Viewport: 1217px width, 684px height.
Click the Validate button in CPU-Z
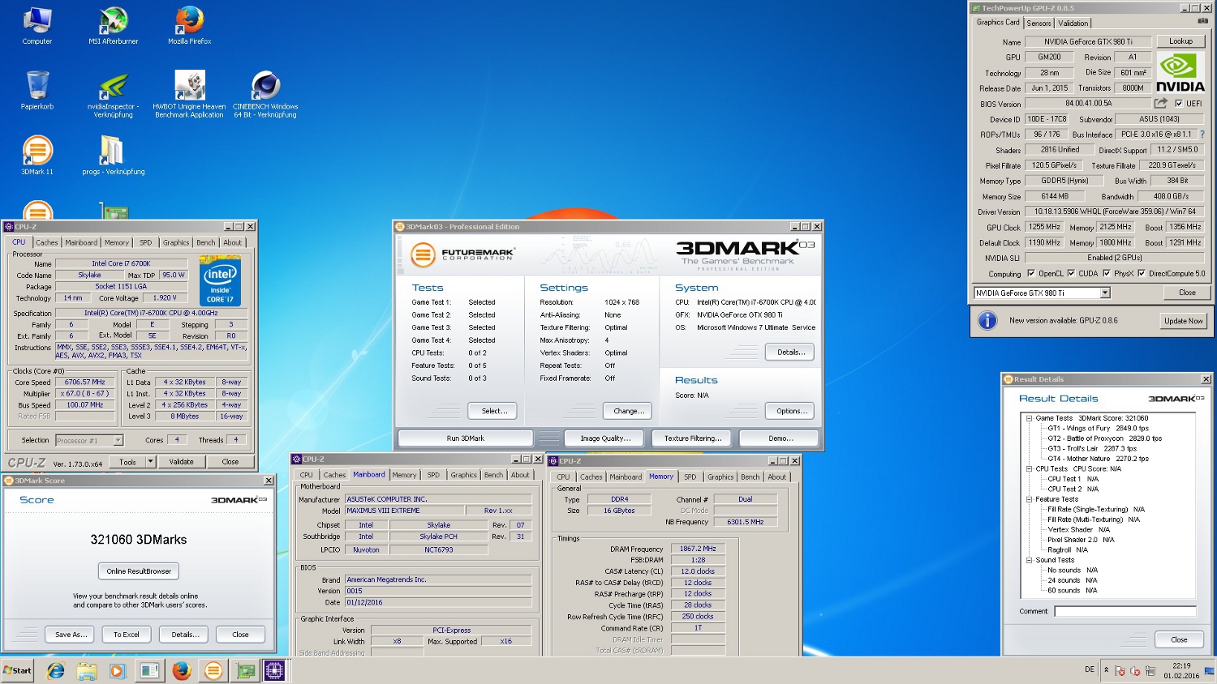[x=181, y=462]
